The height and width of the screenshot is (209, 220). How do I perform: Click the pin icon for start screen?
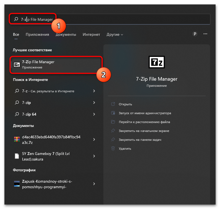(x=113, y=131)
